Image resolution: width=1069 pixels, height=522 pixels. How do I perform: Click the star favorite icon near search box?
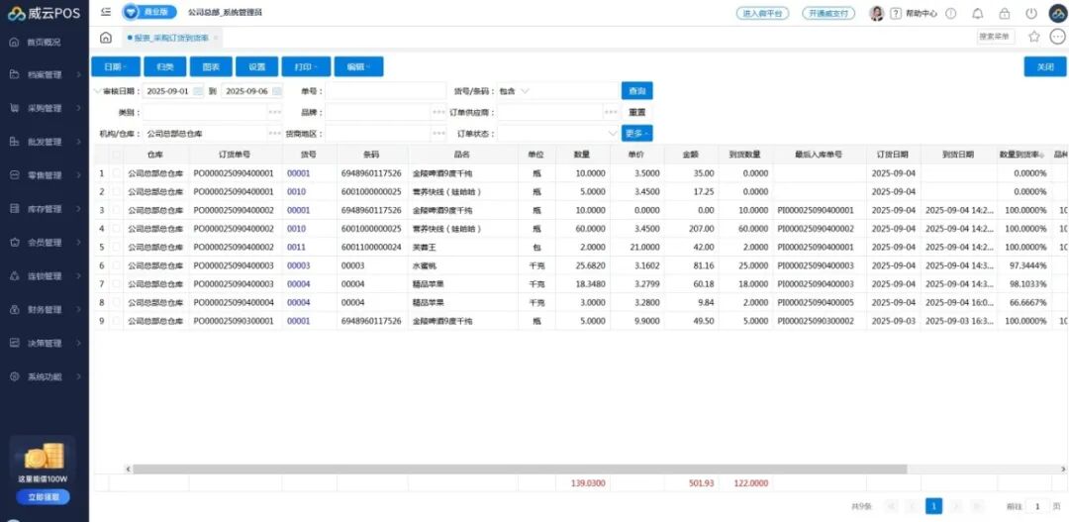point(1033,37)
